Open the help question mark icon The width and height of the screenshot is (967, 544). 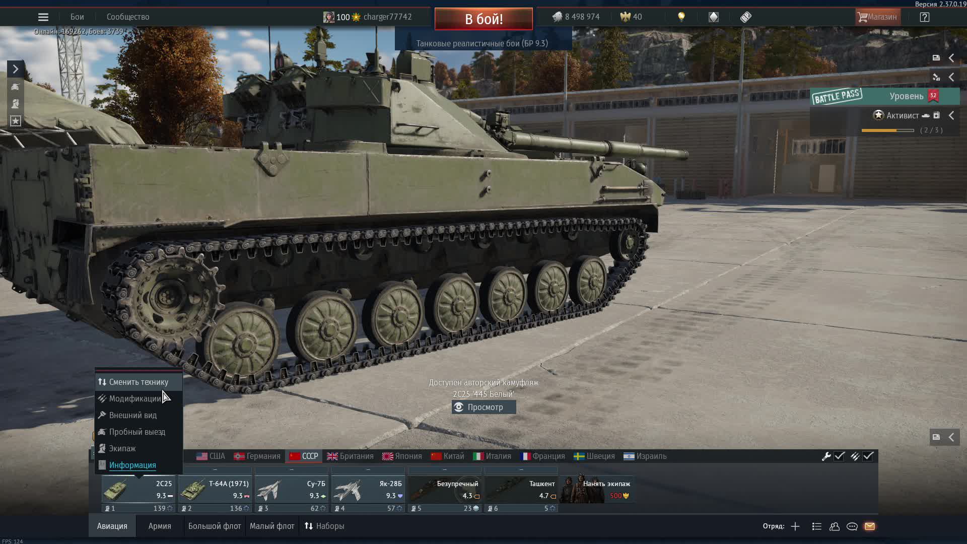(x=925, y=17)
